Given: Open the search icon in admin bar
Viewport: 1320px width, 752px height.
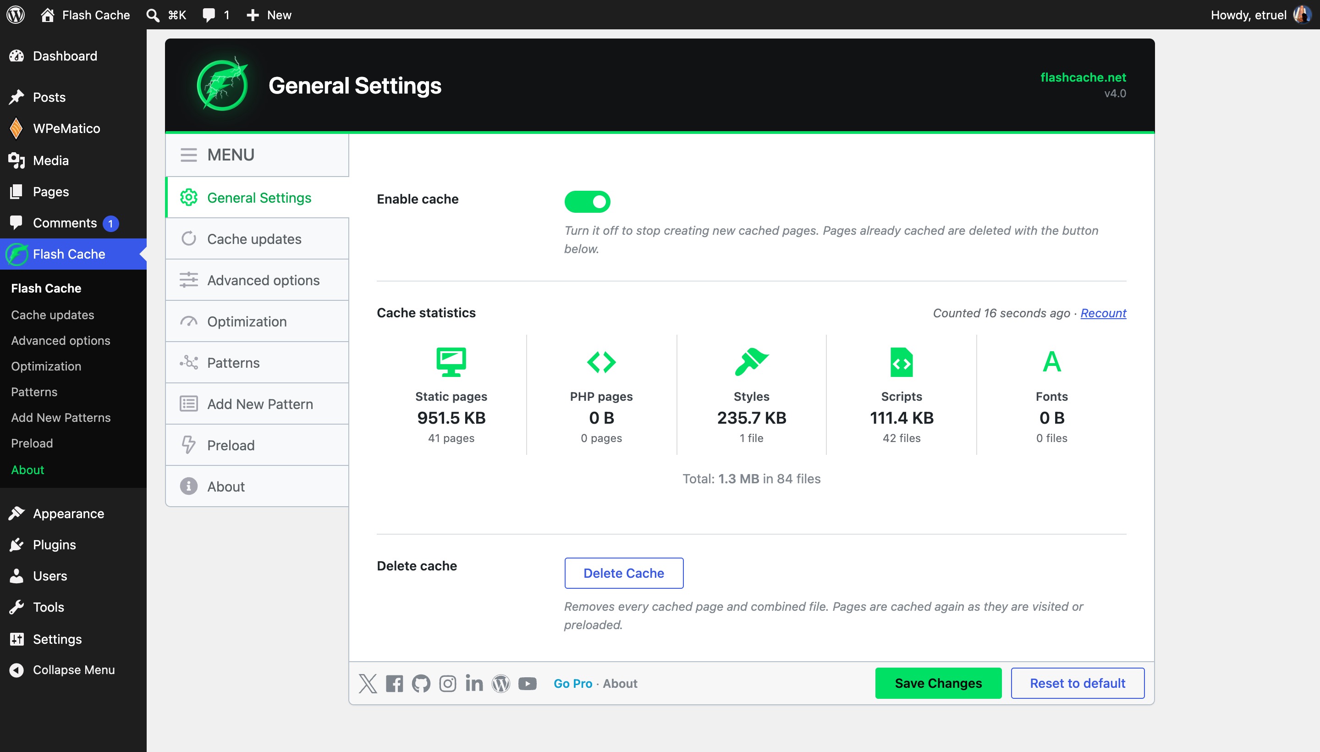Looking at the screenshot, I should point(152,15).
